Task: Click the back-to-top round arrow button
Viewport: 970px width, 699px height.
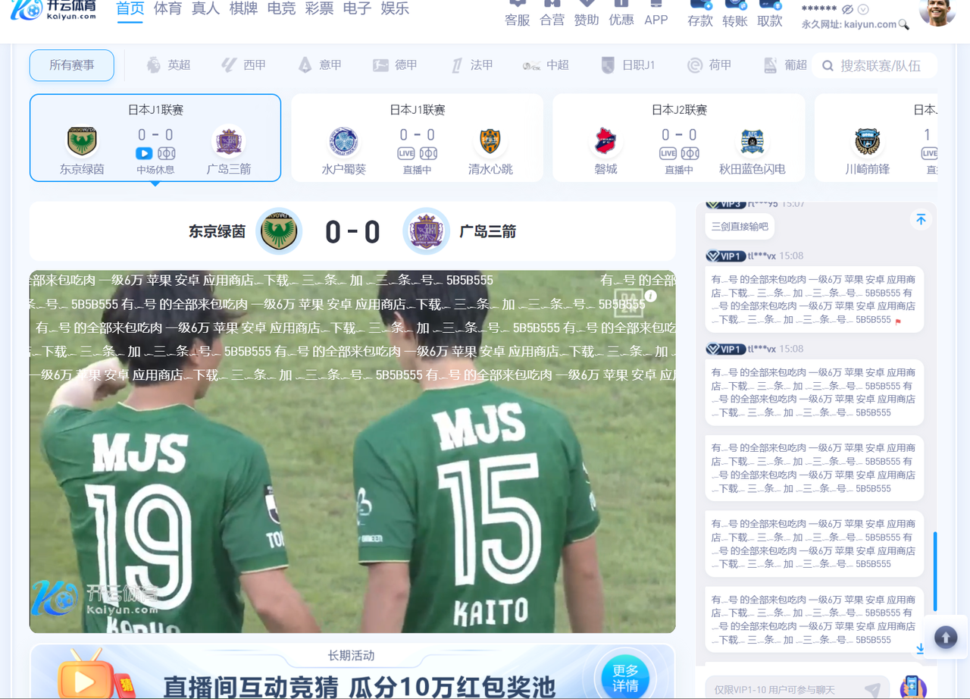Action: (946, 638)
